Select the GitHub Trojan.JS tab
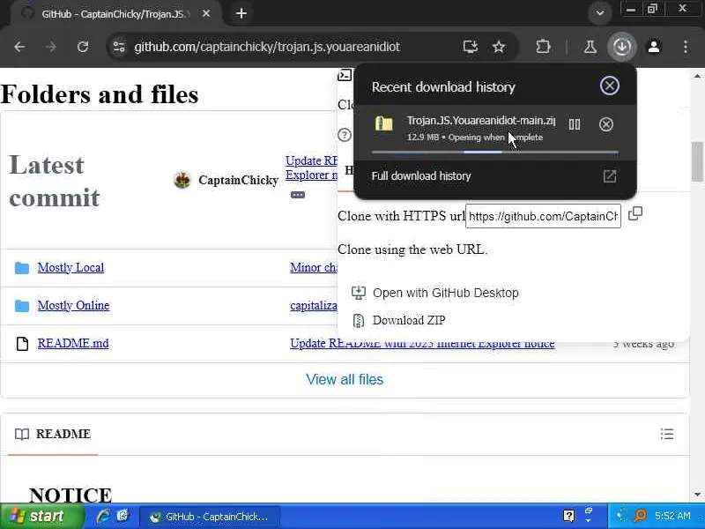Screen dimensions: 705x529 coord(113,14)
